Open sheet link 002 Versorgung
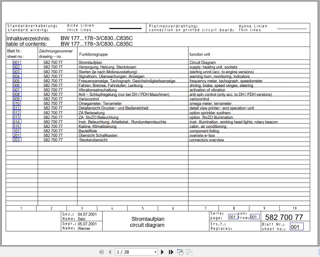Screen dimensions: 320x257 (x=17, y=67)
